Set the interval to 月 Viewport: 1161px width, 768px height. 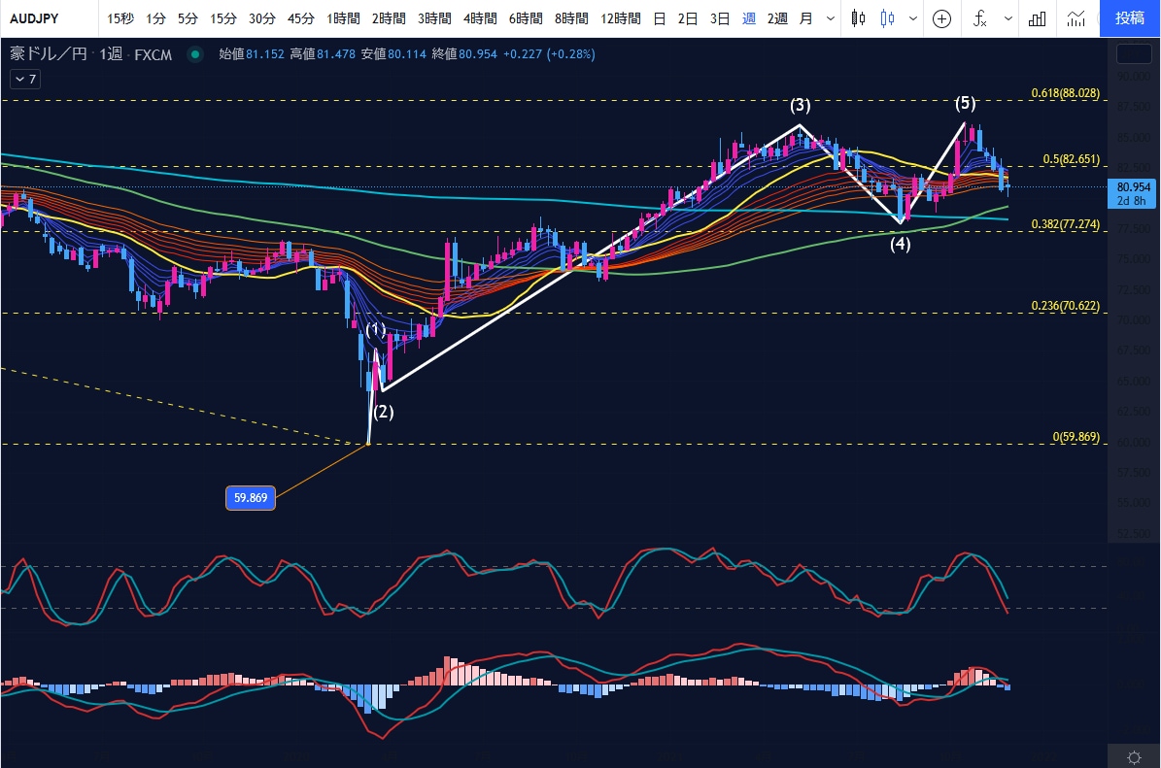point(805,18)
